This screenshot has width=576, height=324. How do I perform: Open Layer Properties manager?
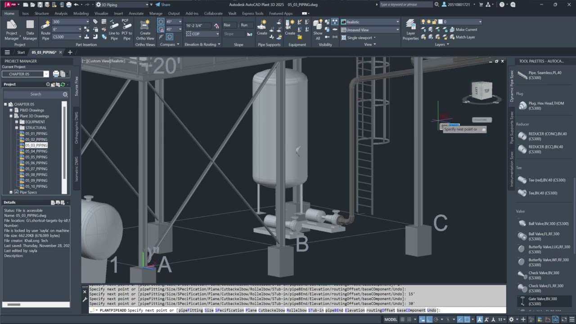(x=410, y=29)
